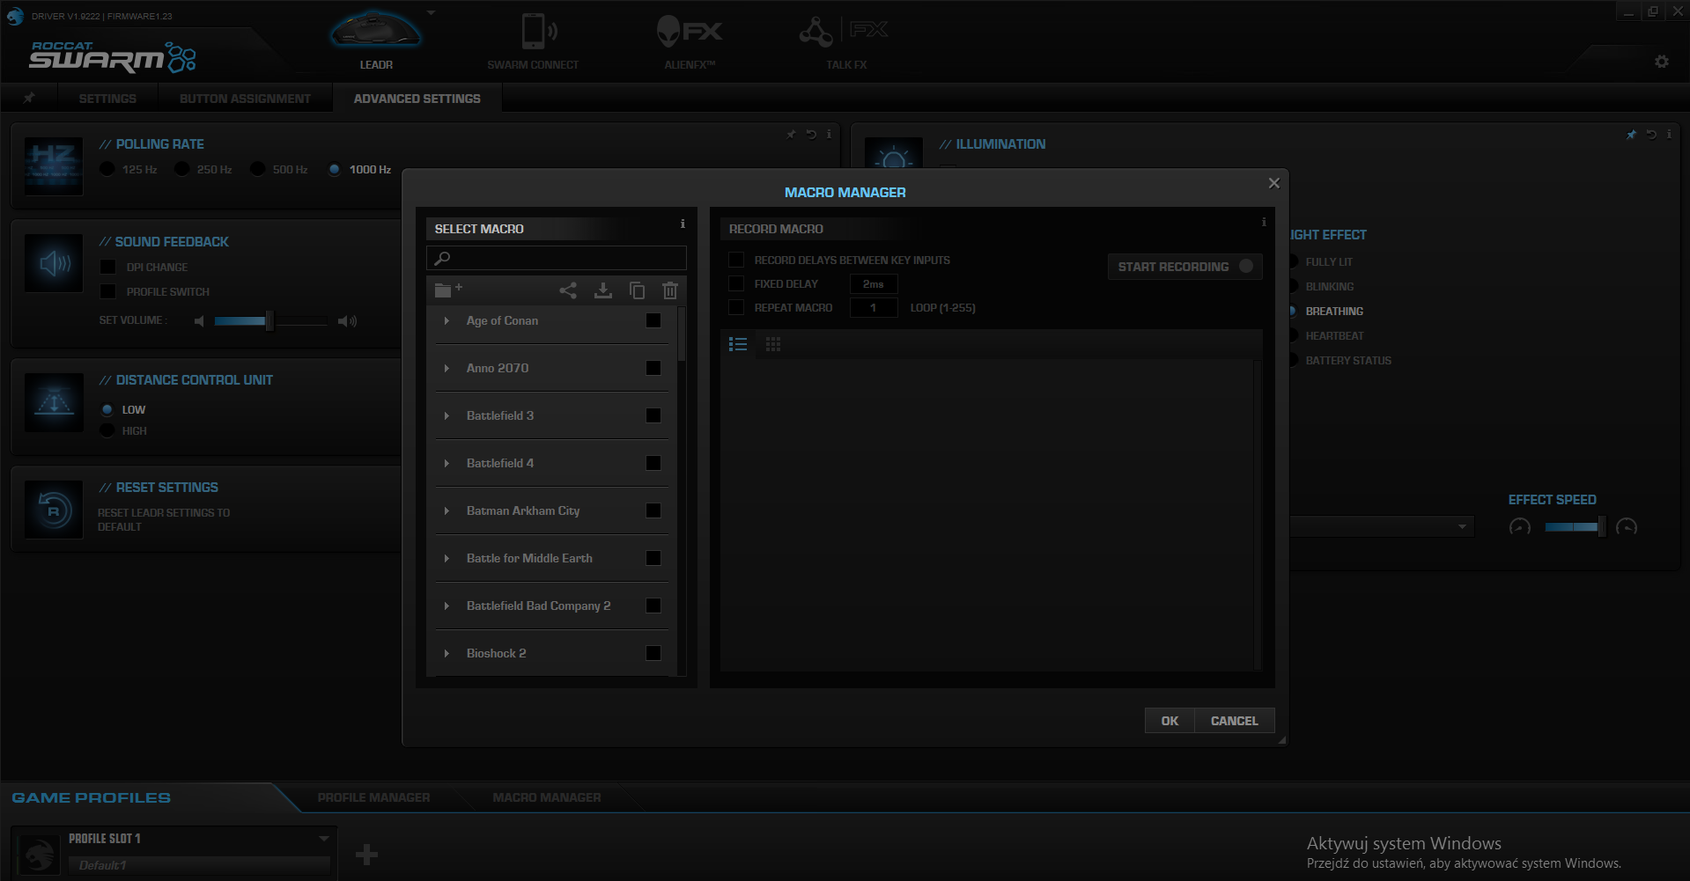
Task: Switch macro recording to list view
Action: (x=738, y=344)
